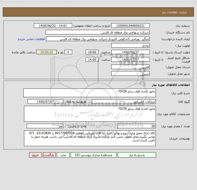
Task: Click the شرح کلی نیاز label
Action: click(x=181, y=93)
